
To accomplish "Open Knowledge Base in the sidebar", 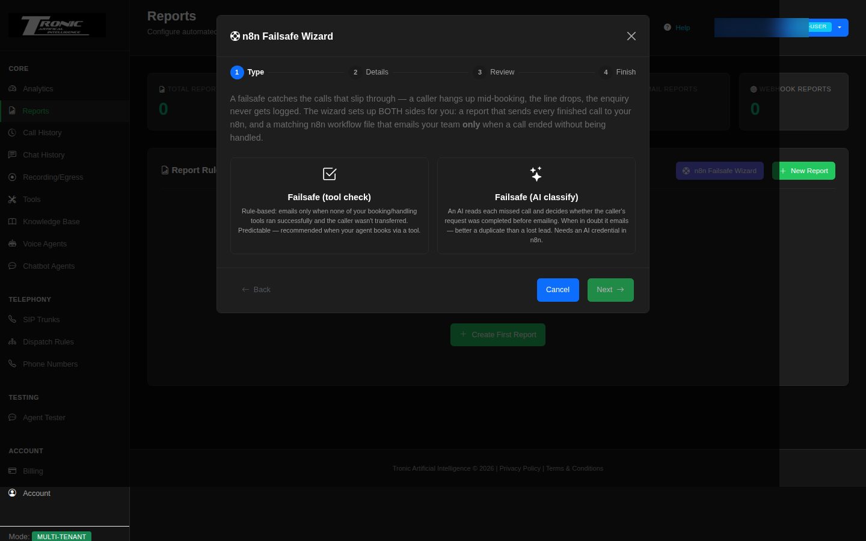I will [64, 222].
